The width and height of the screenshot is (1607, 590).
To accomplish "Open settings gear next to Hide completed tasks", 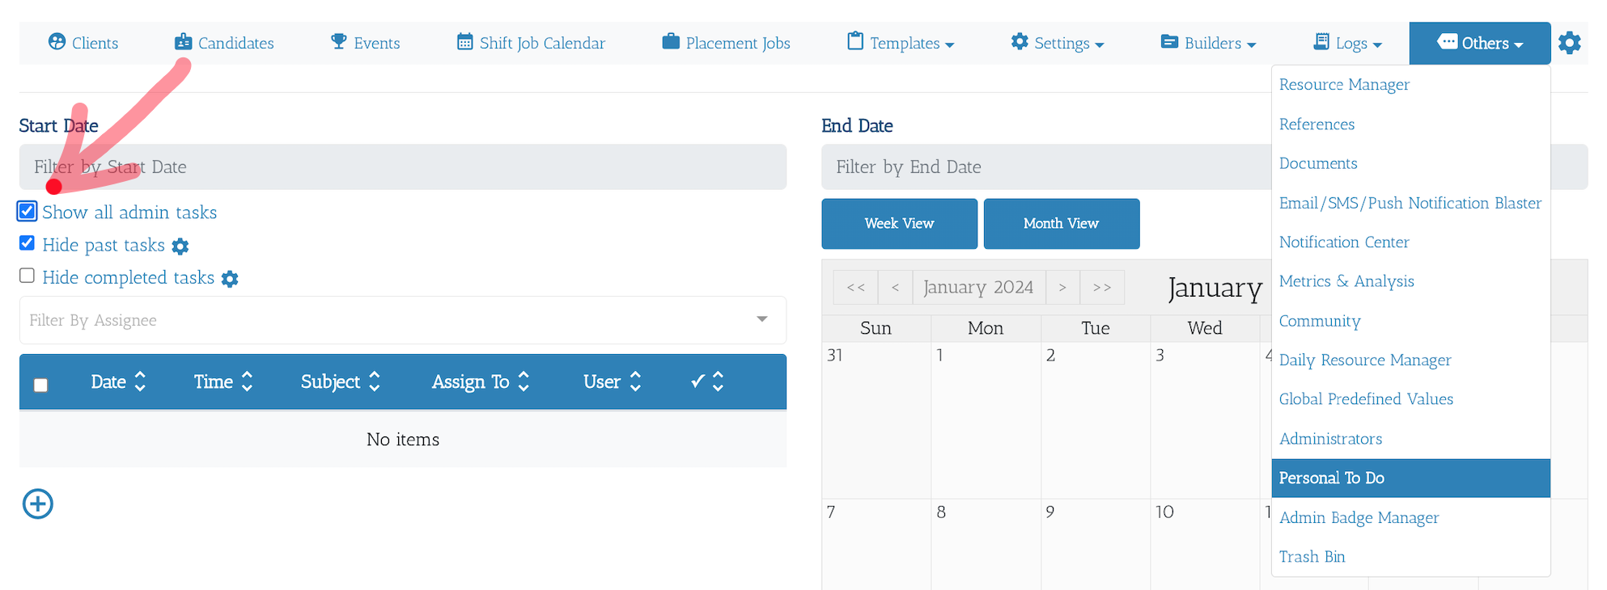I will 230,279.
